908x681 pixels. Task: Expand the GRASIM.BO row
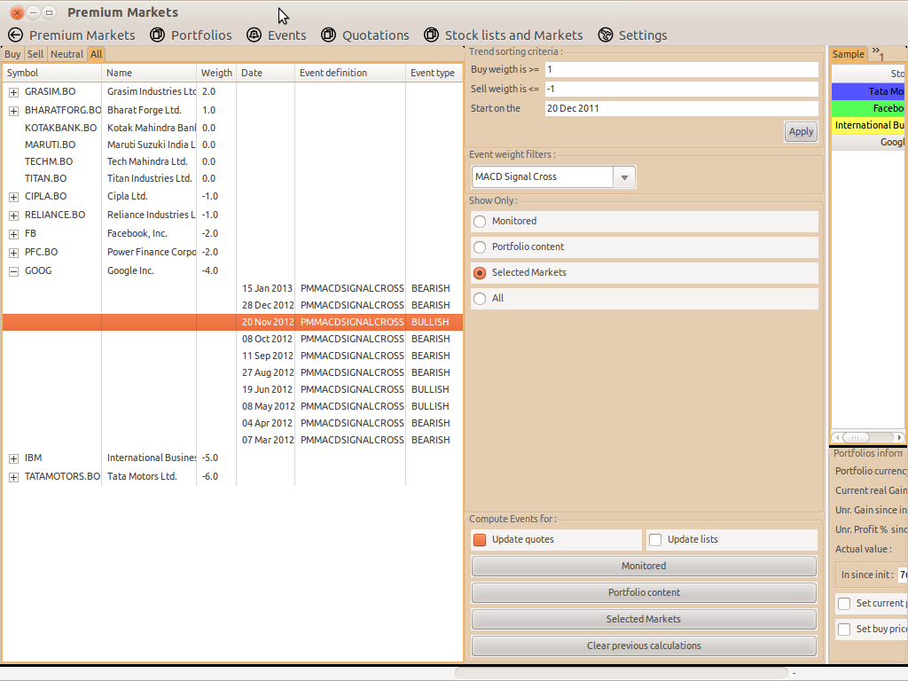pyautogui.click(x=14, y=92)
